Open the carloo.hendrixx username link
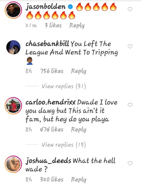The height and width of the screenshot is (187, 141). tap(50, 102)
